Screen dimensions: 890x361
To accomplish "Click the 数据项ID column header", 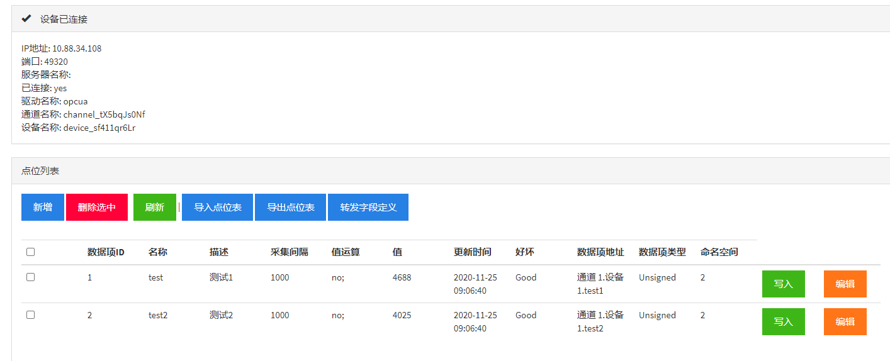I will coord(106,252).
